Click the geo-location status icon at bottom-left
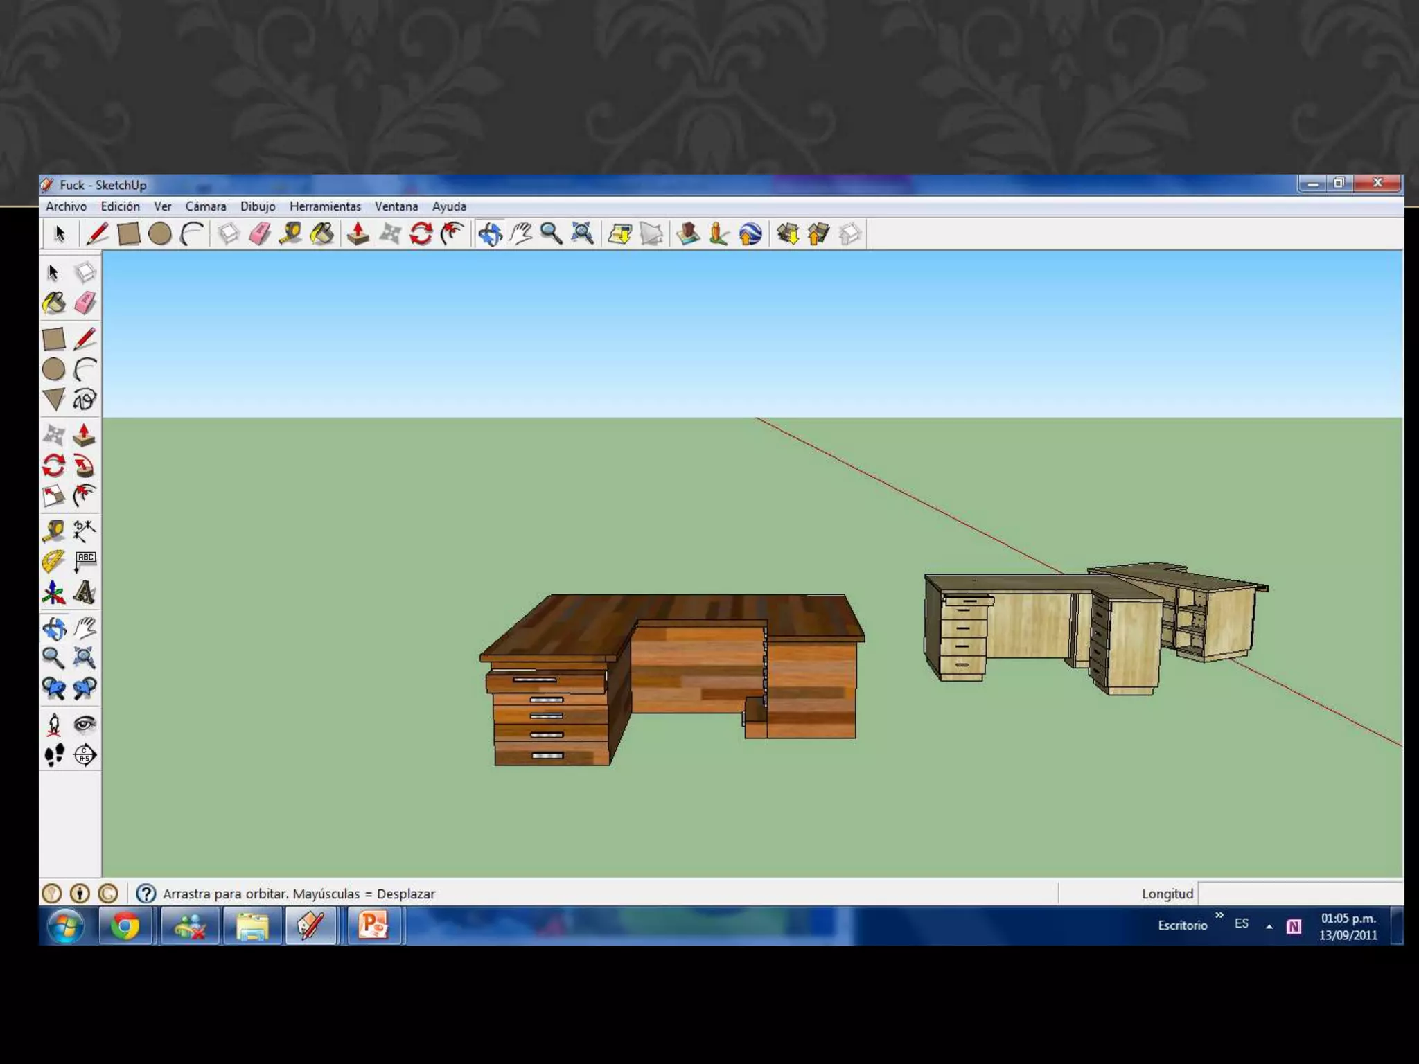The width and height of the screenshot is (1419, 1064). 52,894
